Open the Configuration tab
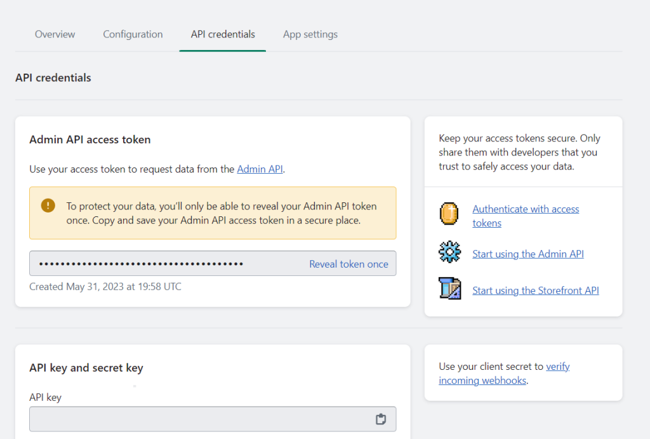This screenshot has height=439, width=650. pos(133,34)
